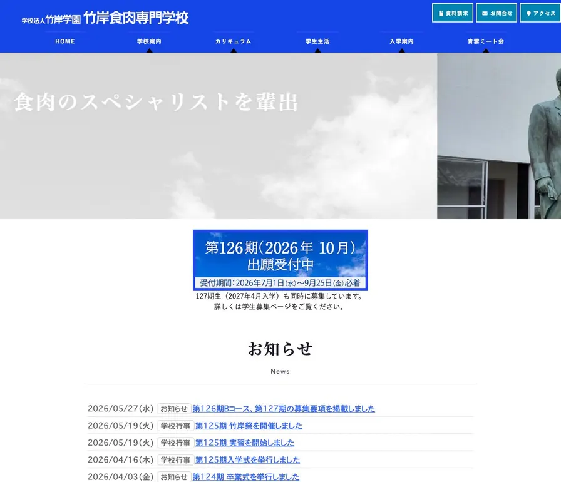
Task: Click the date 2026/04/03(金)
Action: pyautogui.click(x=121, y=476)
